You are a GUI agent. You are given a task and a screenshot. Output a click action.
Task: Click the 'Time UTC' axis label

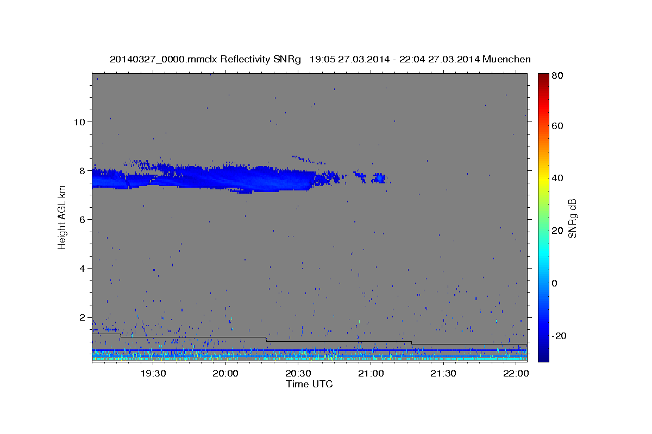(x=309, y=384)
